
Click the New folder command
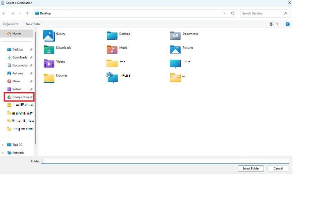point(33,24)
